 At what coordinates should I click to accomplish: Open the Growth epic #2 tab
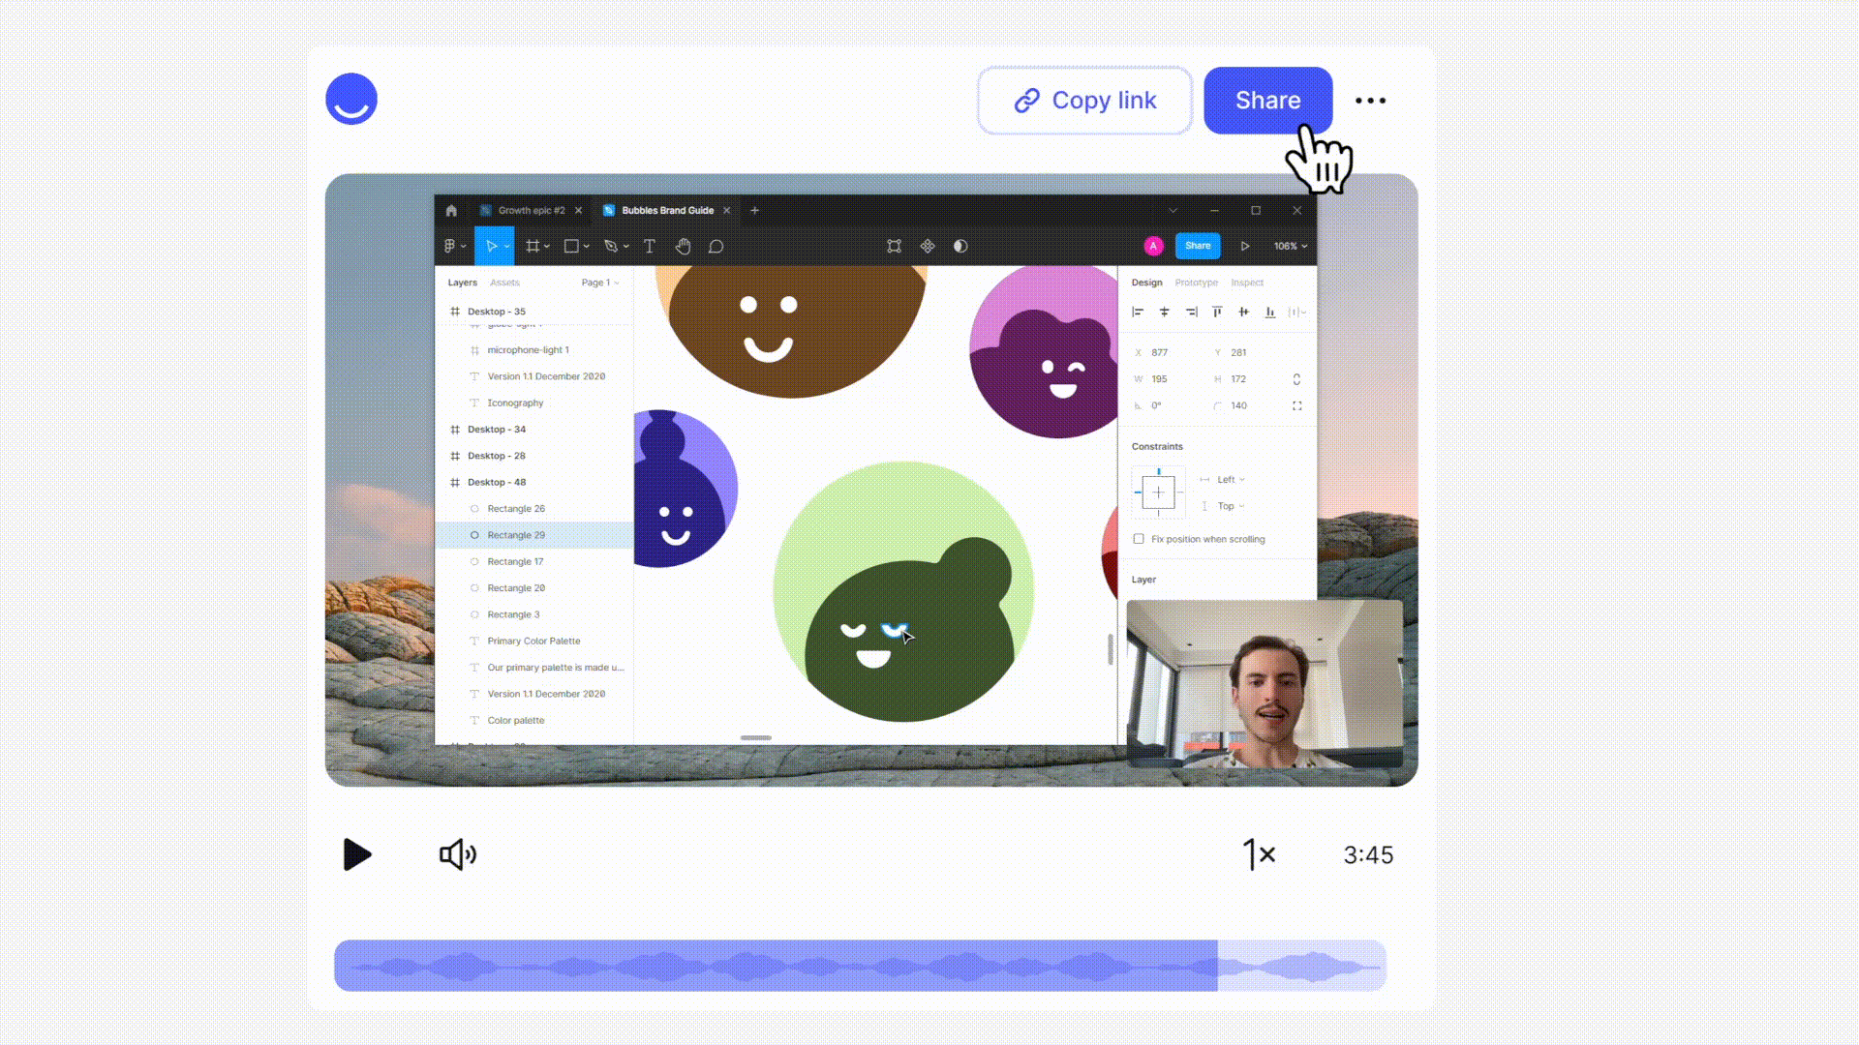(x=531, y=210)
